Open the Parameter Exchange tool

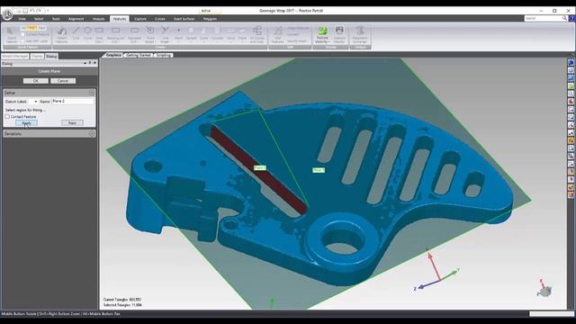click(x=360, y=35)
